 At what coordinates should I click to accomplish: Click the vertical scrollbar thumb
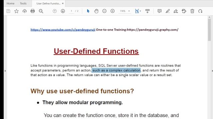(209, 30)
